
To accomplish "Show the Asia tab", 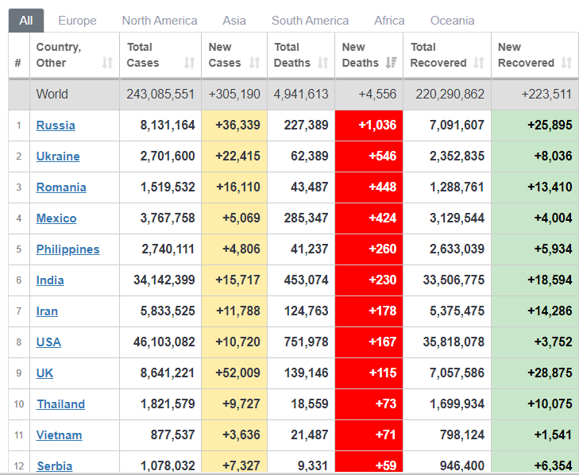I will (x=234, y=21).
